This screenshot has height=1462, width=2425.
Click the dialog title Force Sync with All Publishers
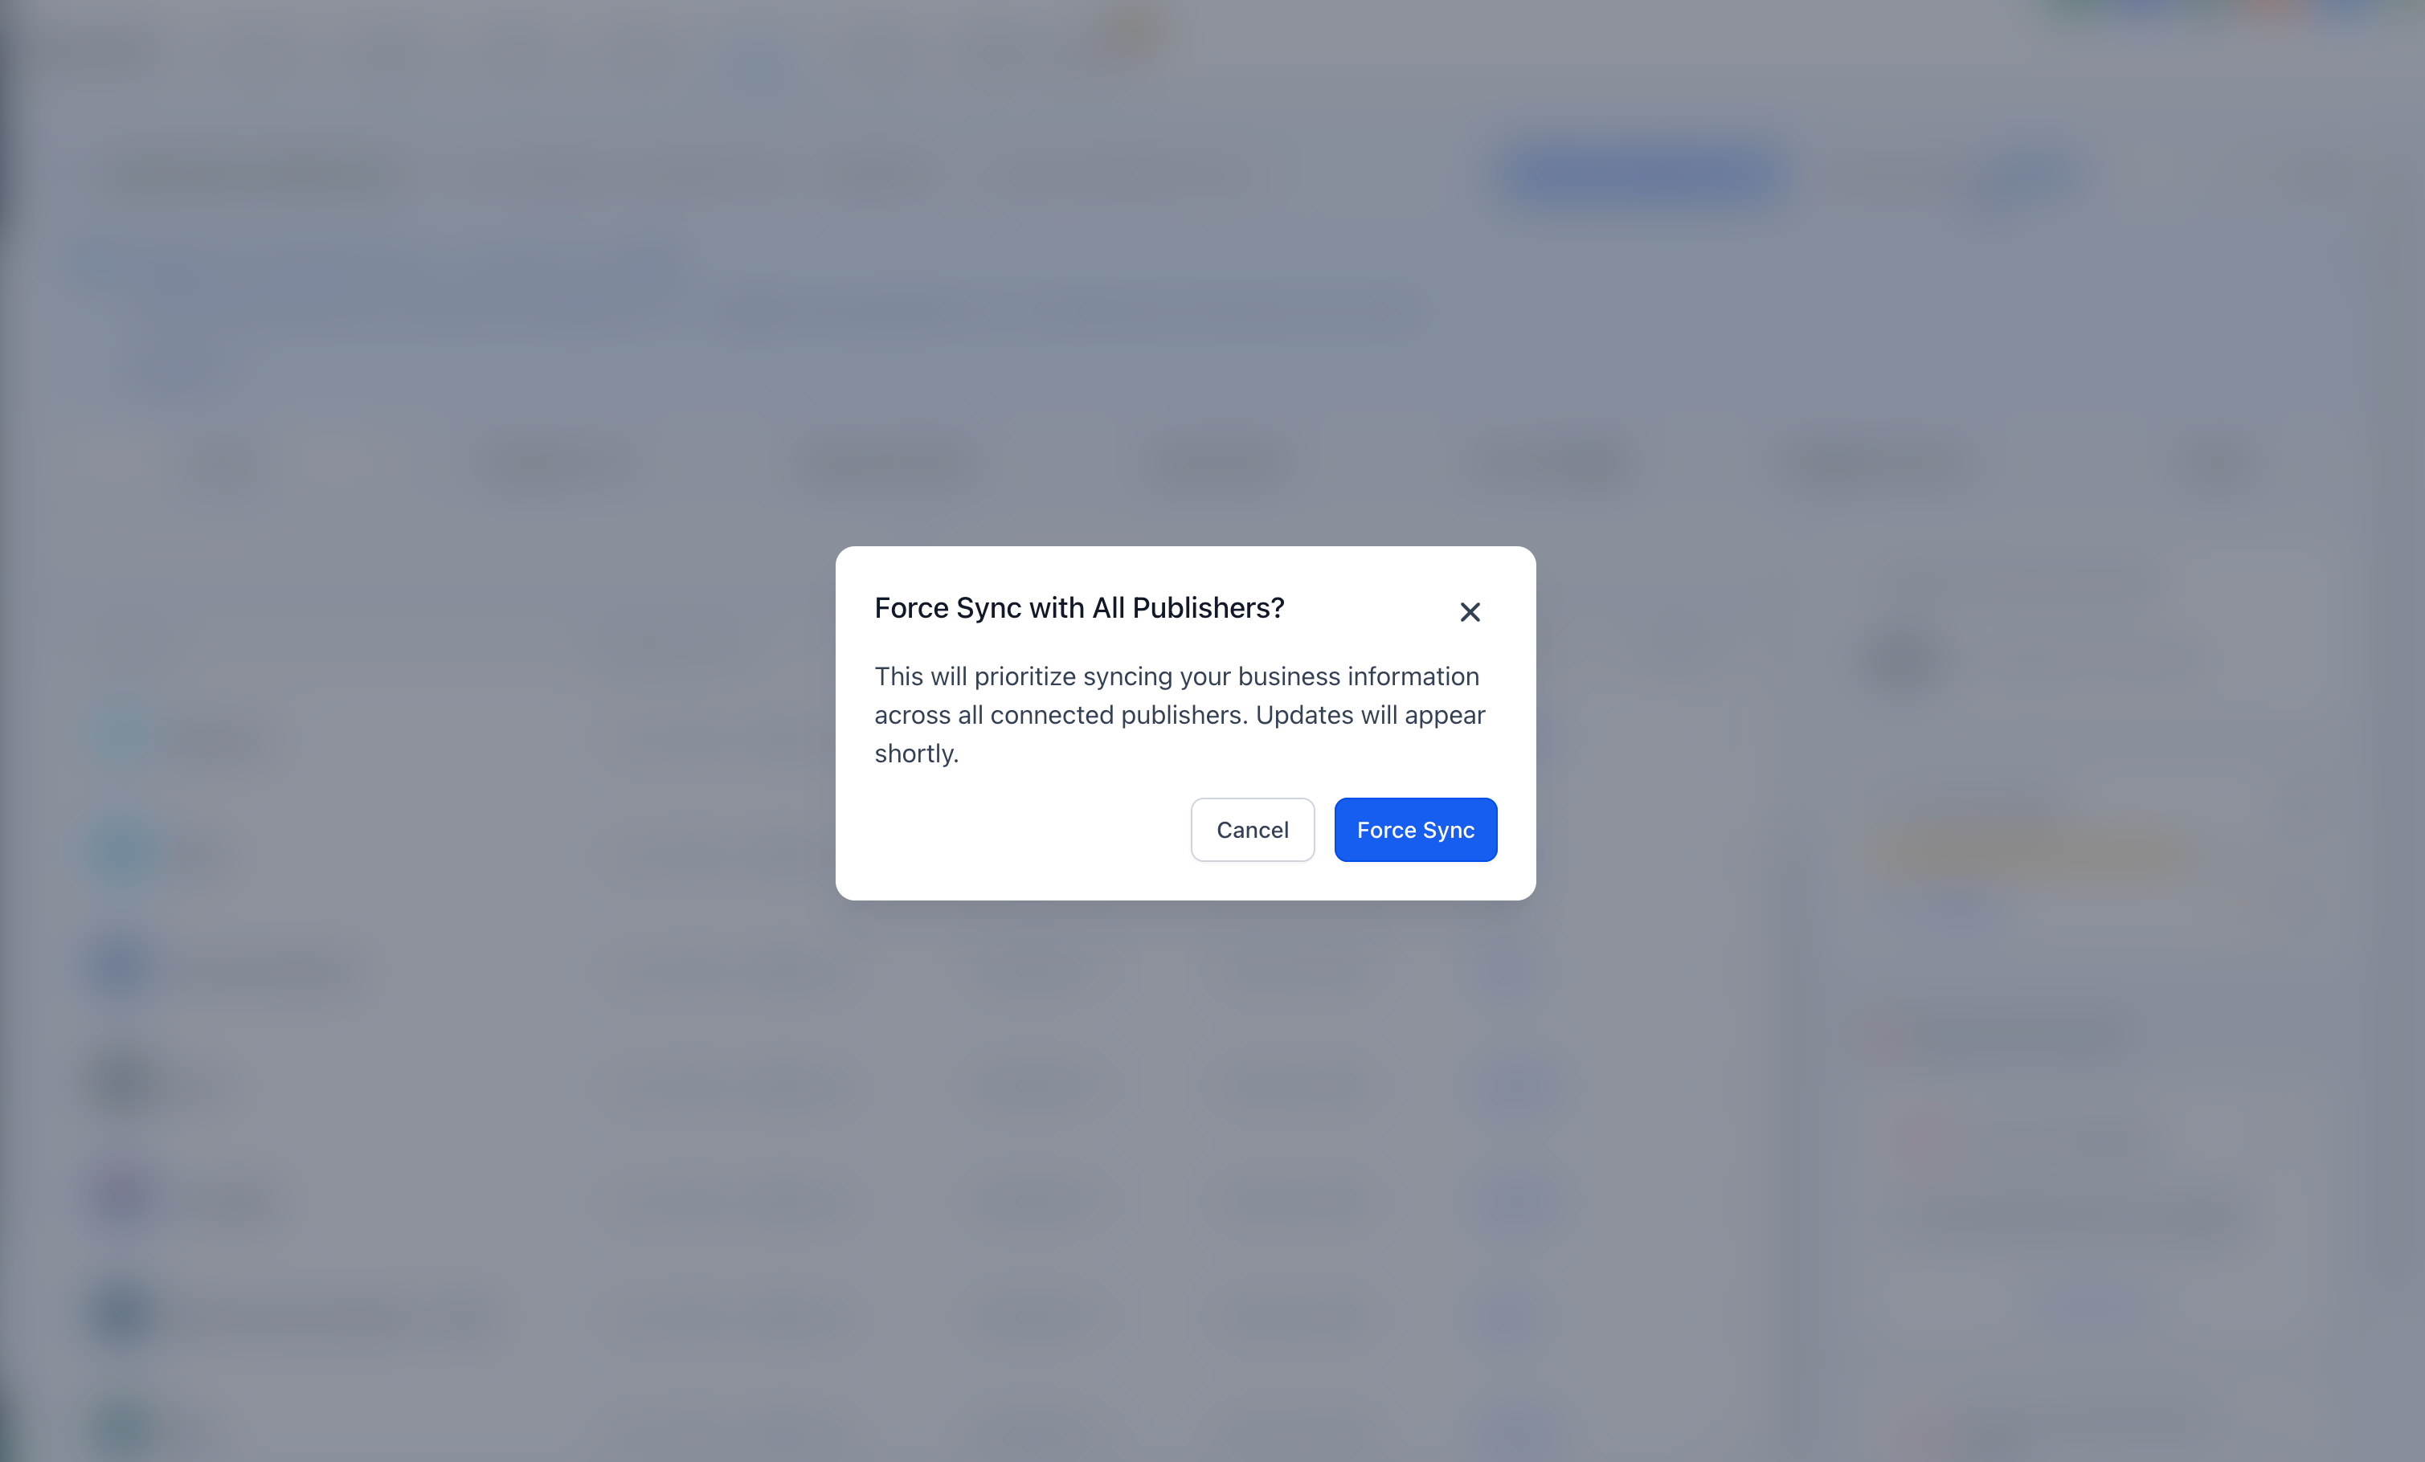point(1080,608)
